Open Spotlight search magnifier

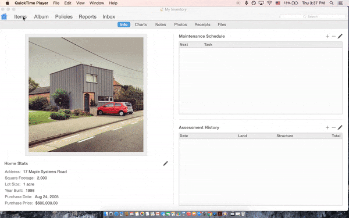(332, 3)
